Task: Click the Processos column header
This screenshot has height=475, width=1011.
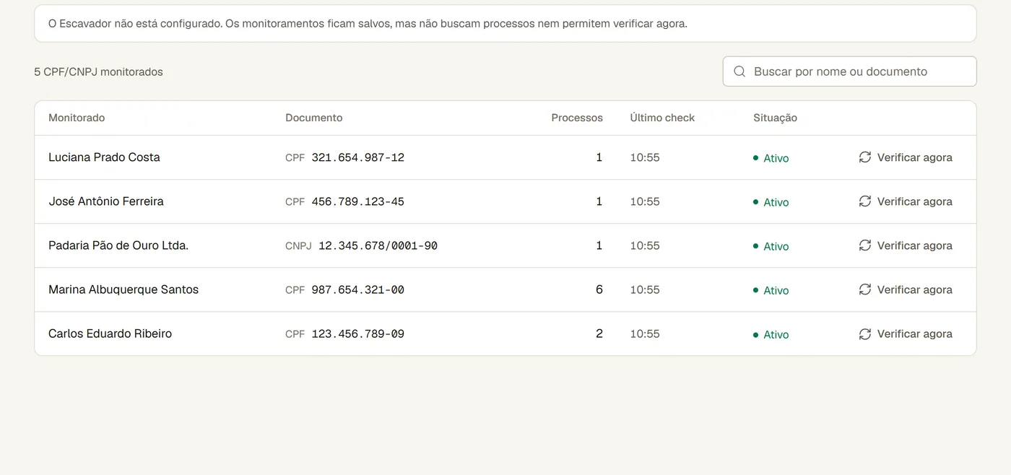Action: click(x=577, y=118)
